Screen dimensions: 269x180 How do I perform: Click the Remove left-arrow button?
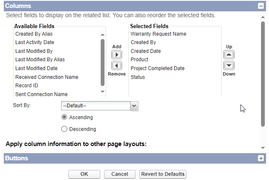pos(117,65)
